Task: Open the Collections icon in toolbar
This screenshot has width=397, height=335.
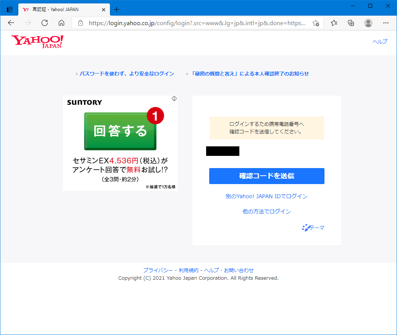Action: click(x=351, y=23)
